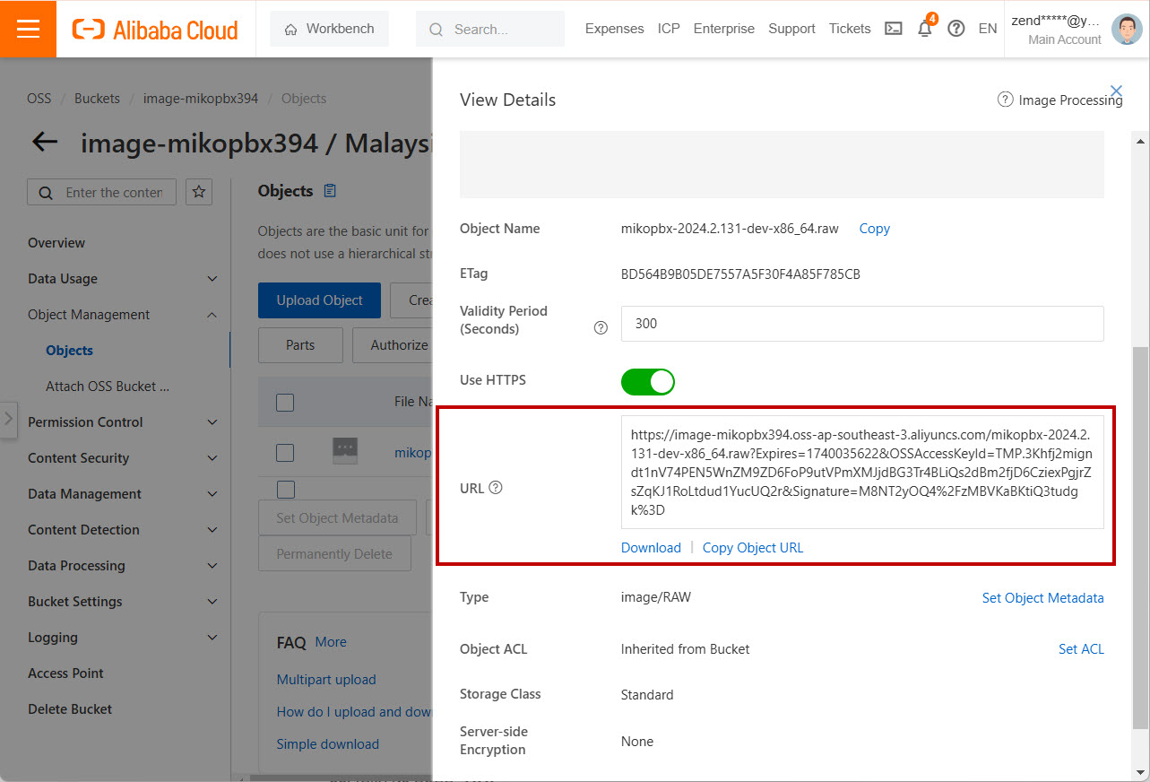The image size is (1150, 782).
Task: Open the Overview sidebar item
Action: pyautogui.click(x=56, y=243)
